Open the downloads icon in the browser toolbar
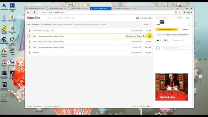Image resolution: width=208 pixels, height=117 pixels. [x=192, y=12]
